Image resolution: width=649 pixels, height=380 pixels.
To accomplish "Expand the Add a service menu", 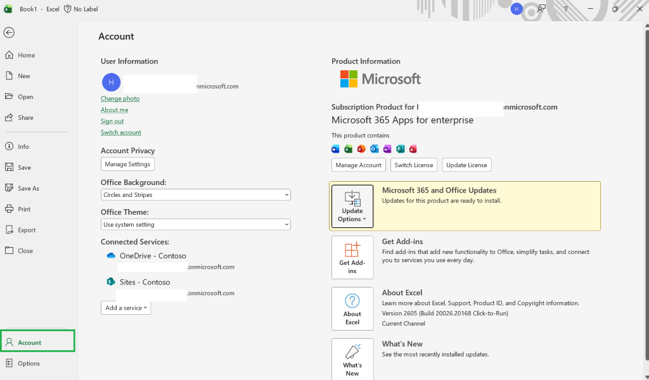I will [x=126, y=308].
